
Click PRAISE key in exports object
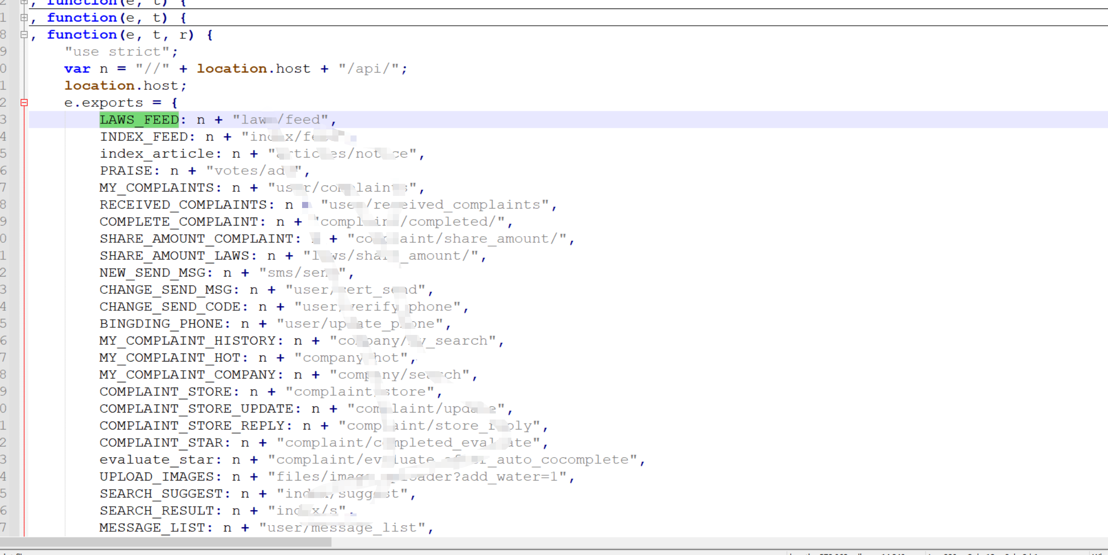tap(126, 171)
